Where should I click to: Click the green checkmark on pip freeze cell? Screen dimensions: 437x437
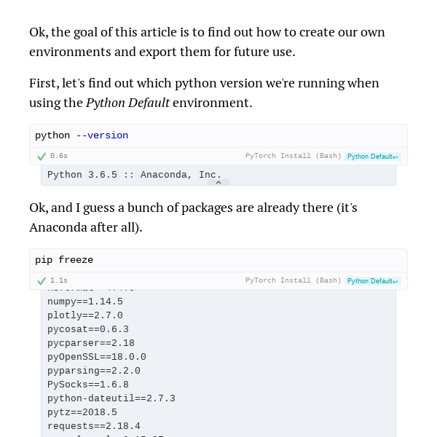pos(42,281)
